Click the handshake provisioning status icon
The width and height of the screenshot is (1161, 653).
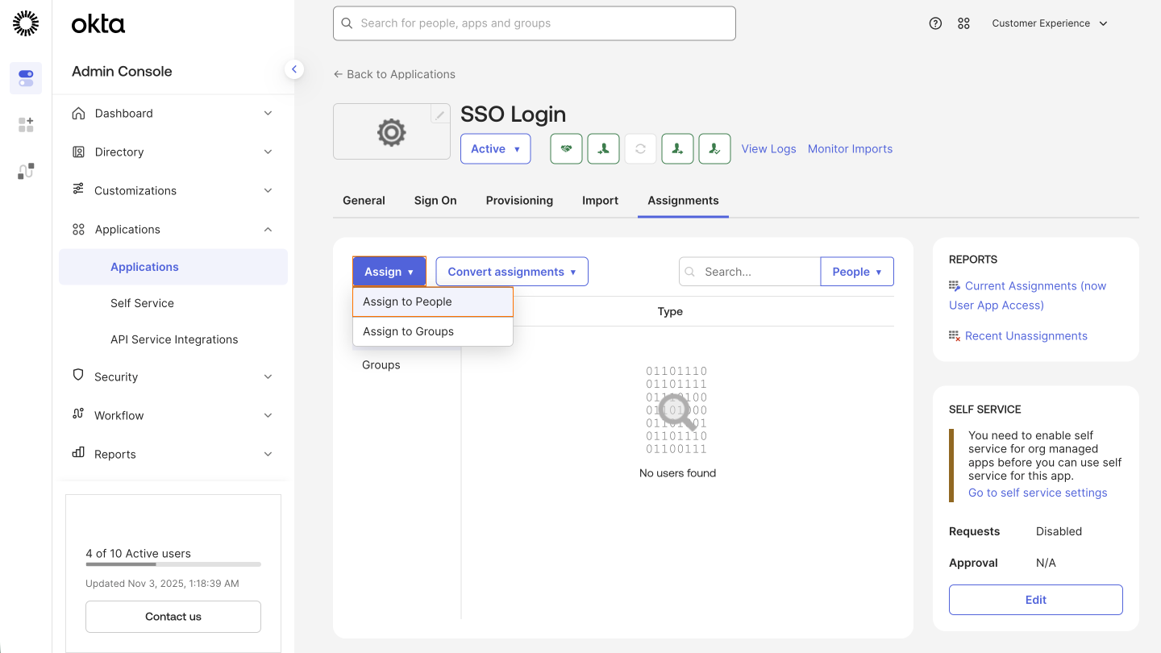566,148
